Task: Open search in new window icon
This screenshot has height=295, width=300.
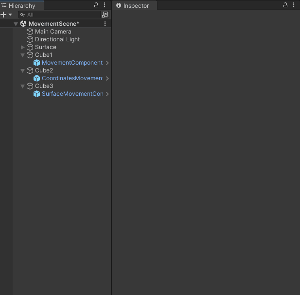Action: click(x=105, y=15)
